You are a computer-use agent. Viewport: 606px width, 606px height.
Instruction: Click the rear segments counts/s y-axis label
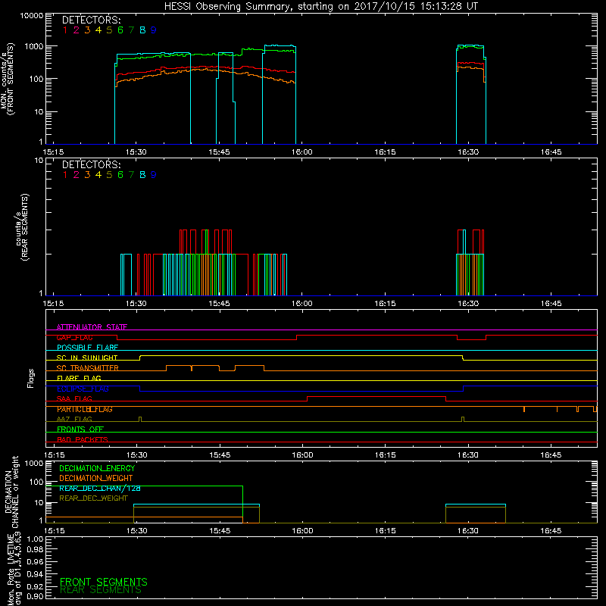[22, 227]
